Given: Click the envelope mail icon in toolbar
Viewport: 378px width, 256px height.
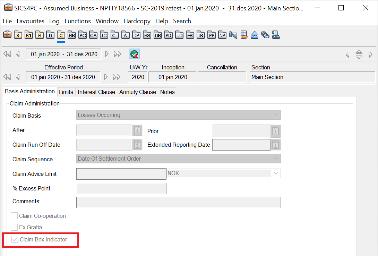Looking at the screenshot, I should 255,35.
